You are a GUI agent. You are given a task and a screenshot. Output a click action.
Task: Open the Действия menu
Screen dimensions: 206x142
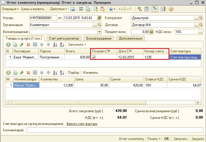tap(59, 9)
